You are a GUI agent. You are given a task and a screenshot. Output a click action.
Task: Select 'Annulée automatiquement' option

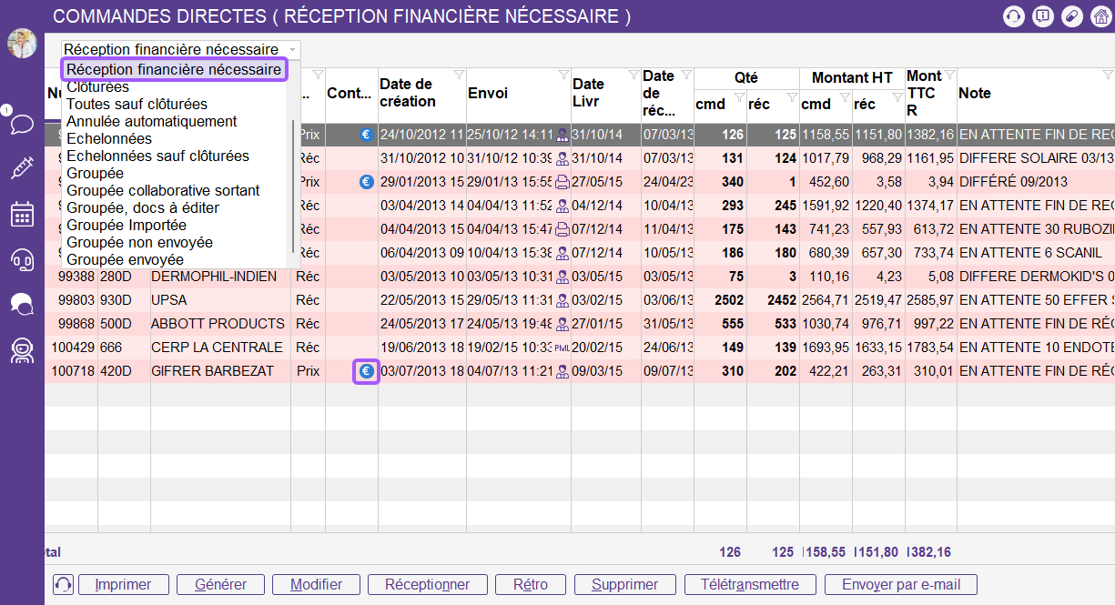pos(151,122)
